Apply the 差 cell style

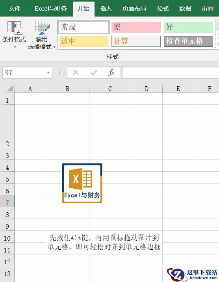pyautogui.click(x=136, y=27)
